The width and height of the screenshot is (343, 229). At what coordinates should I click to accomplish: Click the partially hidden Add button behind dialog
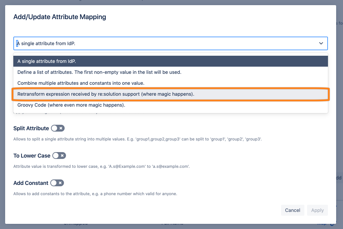tap(339, 178)
